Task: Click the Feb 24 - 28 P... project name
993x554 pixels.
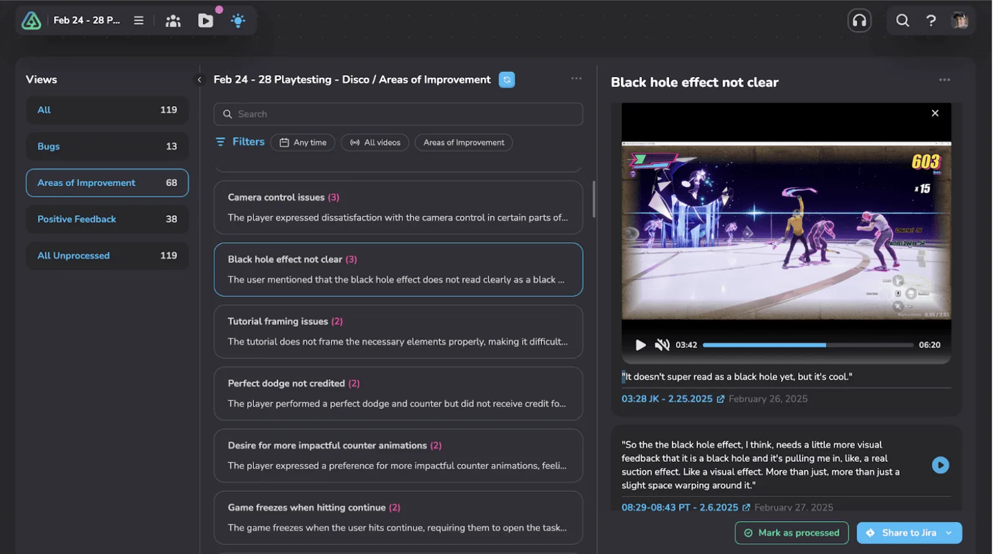Action: point(87,20)
